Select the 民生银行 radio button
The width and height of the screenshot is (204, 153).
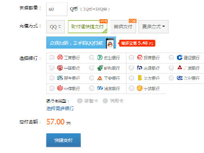[52, 78]
